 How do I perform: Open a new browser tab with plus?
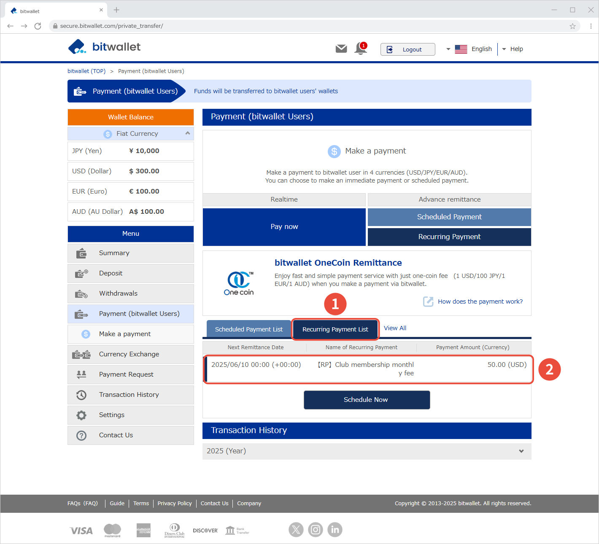click(x=116, y=10)
